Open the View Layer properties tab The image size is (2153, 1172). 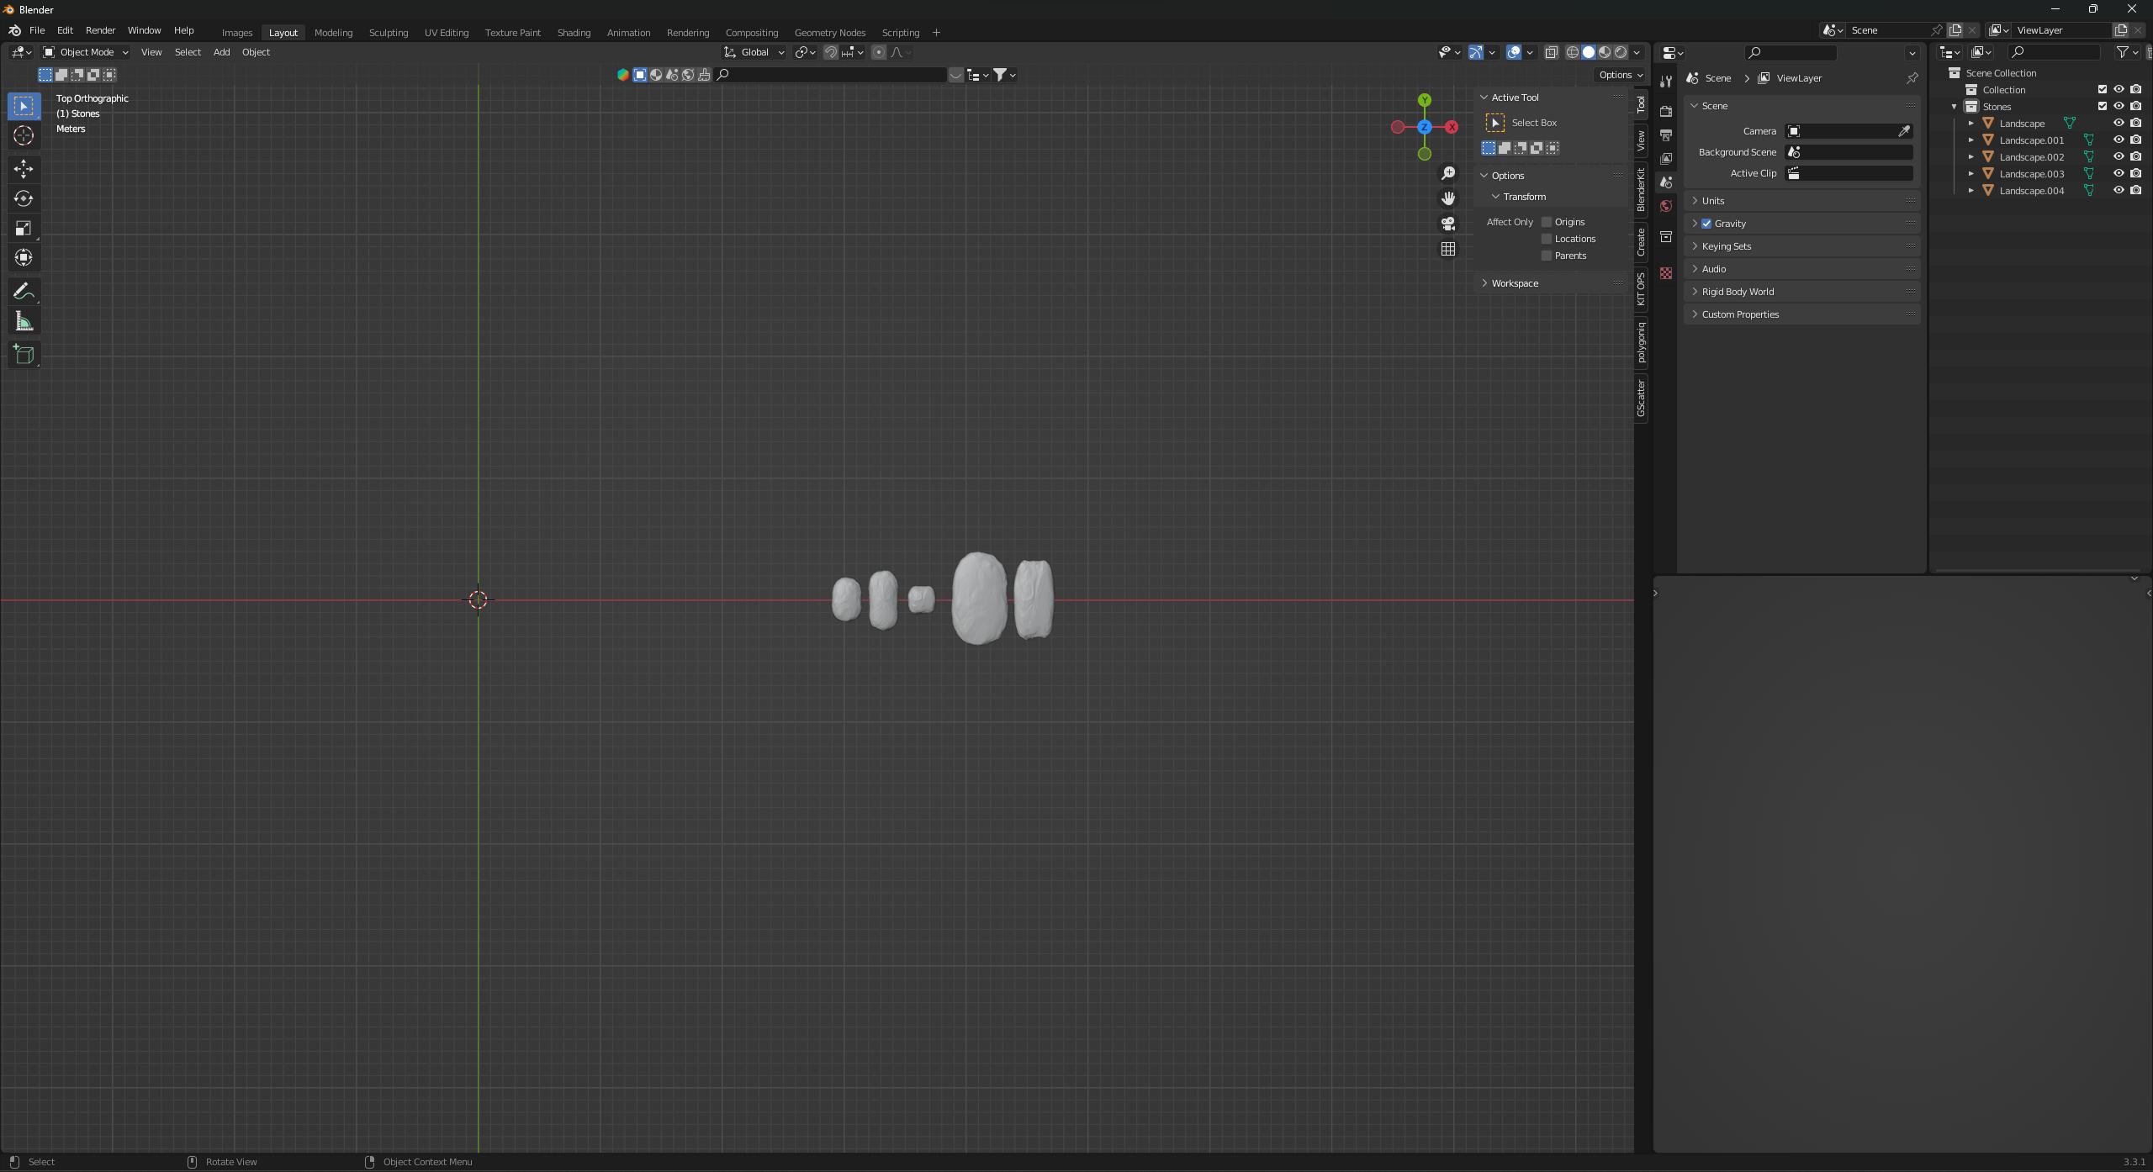click(1666, 158)
